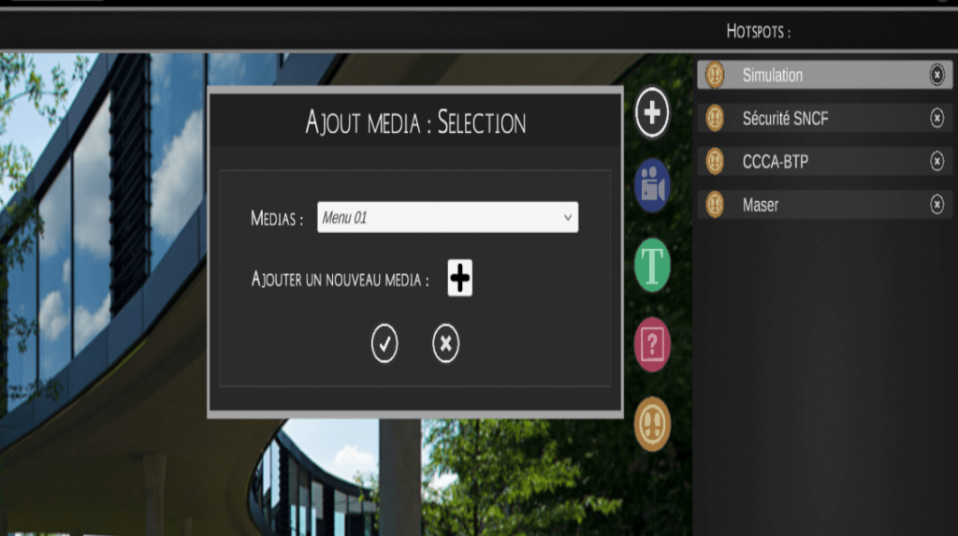Viewport: 958px width, 536px height.
Task: Open the Medias dropdown showing Menu 01
Action: [447, 217]
